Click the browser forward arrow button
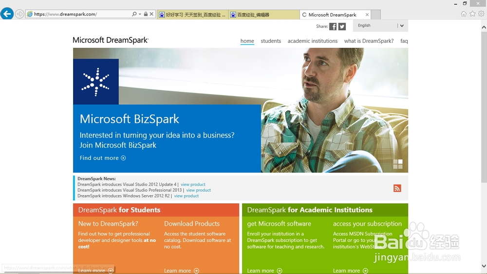This screenshot has height=274, width=487. 19,14
